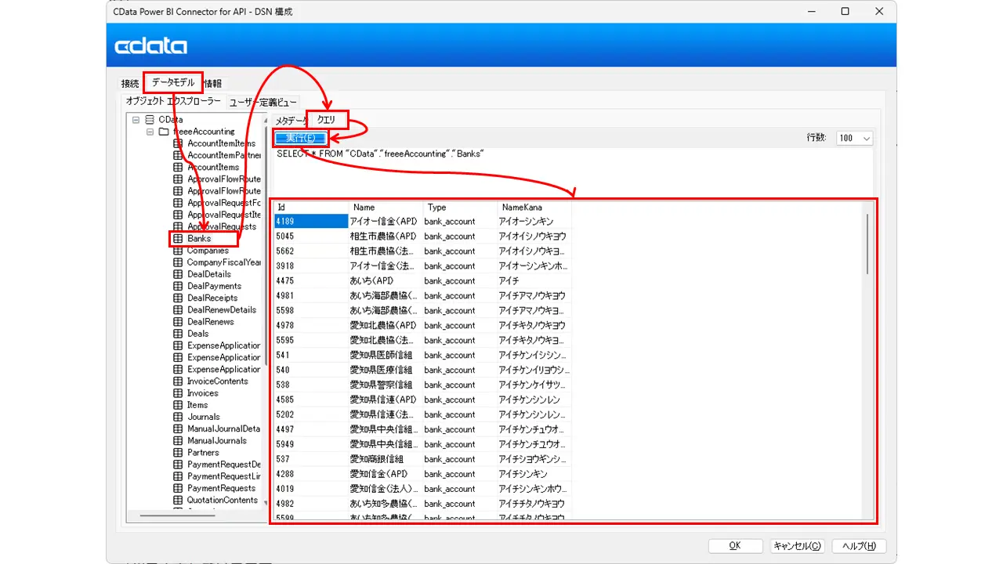Select the Banks table in the tree
Screen dimensions: 1003x564
click(199, 238)
